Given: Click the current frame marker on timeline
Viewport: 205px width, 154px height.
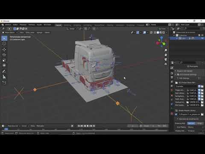Looking at the screenshot, I should coord(6,129).
